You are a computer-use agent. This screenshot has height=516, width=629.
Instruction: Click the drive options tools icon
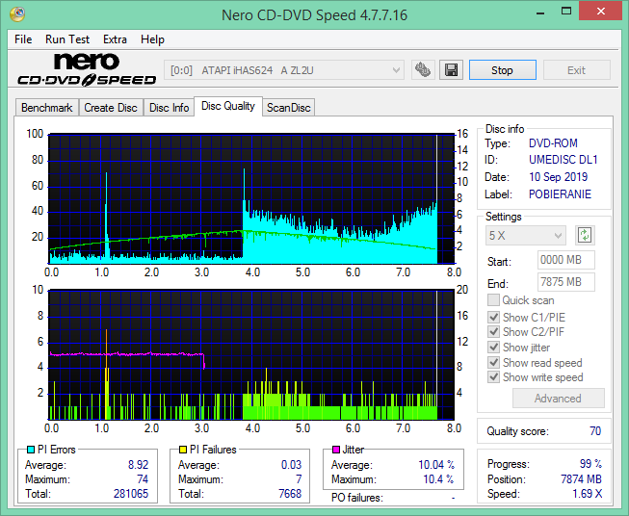(x=423, y=70)
